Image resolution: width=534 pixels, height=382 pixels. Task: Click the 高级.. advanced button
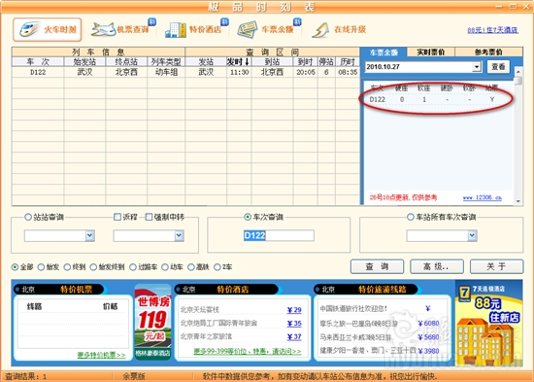tap(437, 266)
